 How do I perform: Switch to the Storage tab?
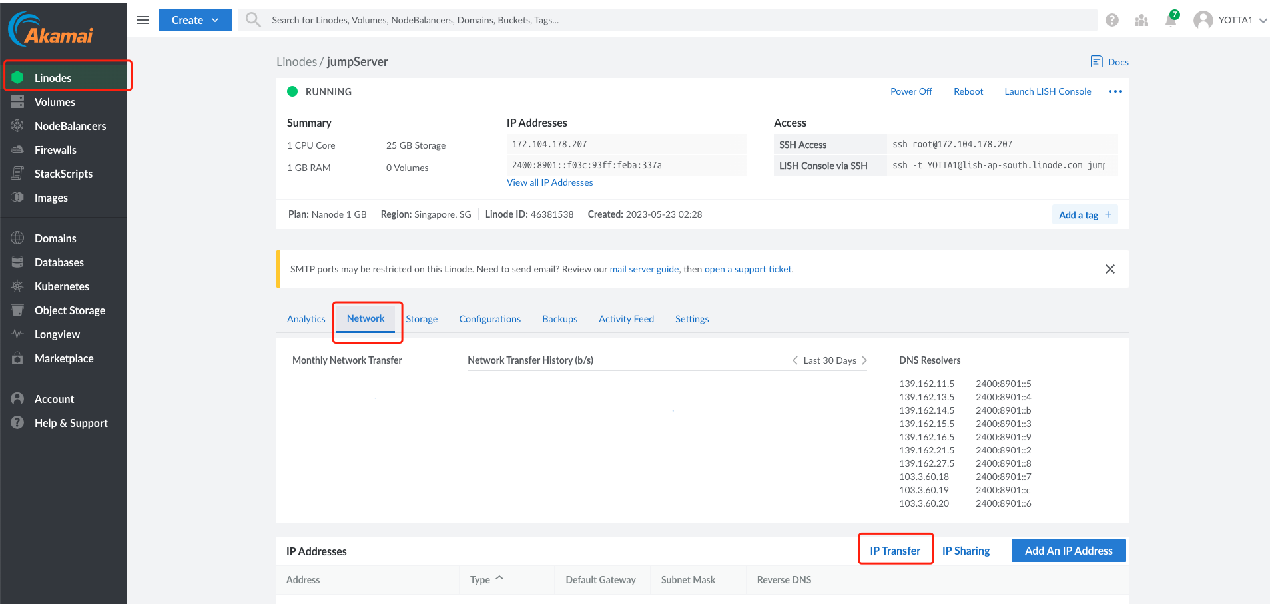(422, 319)
